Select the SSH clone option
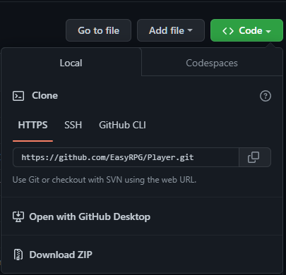The image size is (286, 275). point(73,125)
